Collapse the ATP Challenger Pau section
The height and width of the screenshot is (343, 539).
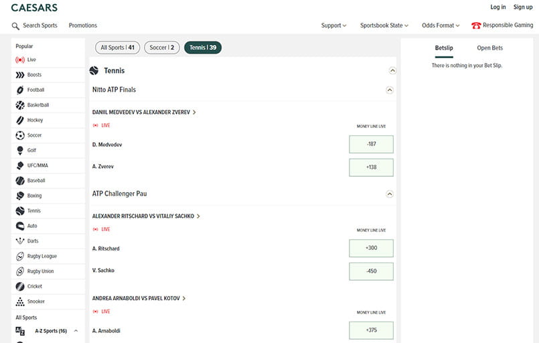pos(390,194)
